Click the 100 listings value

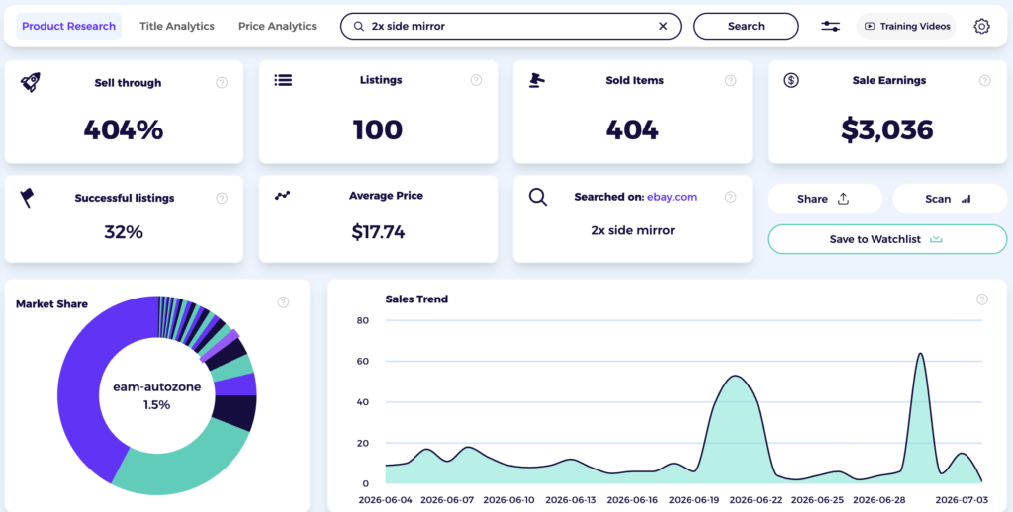[x=378, y=129]
